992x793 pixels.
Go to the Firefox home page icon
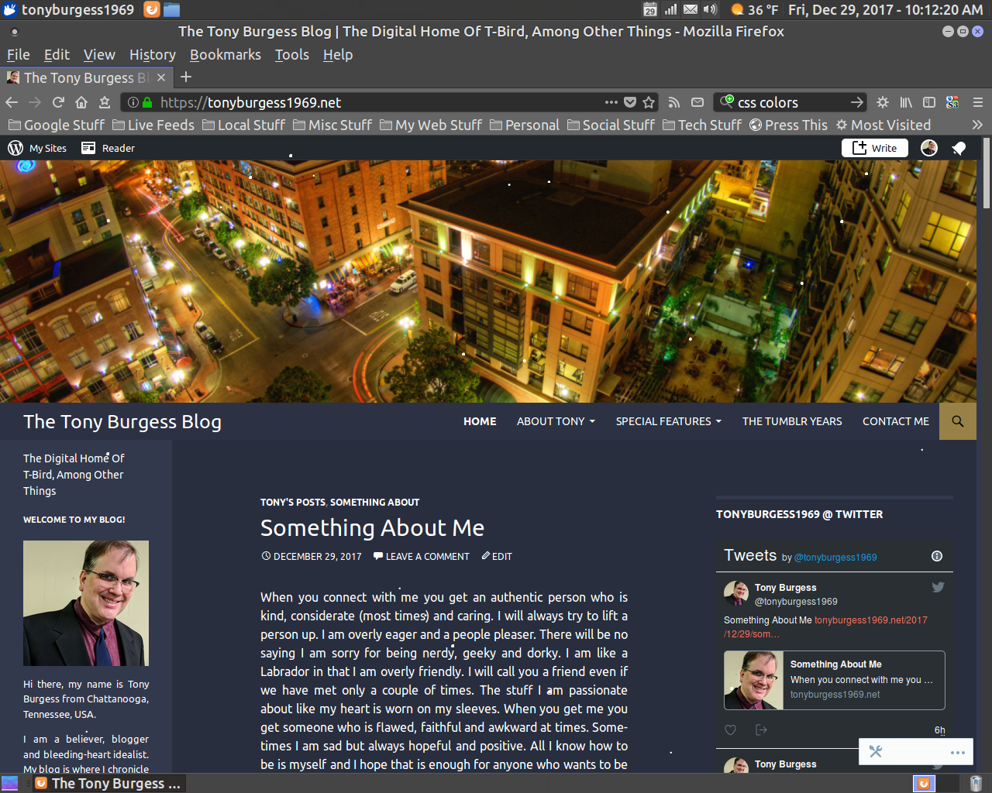point(81,102)
